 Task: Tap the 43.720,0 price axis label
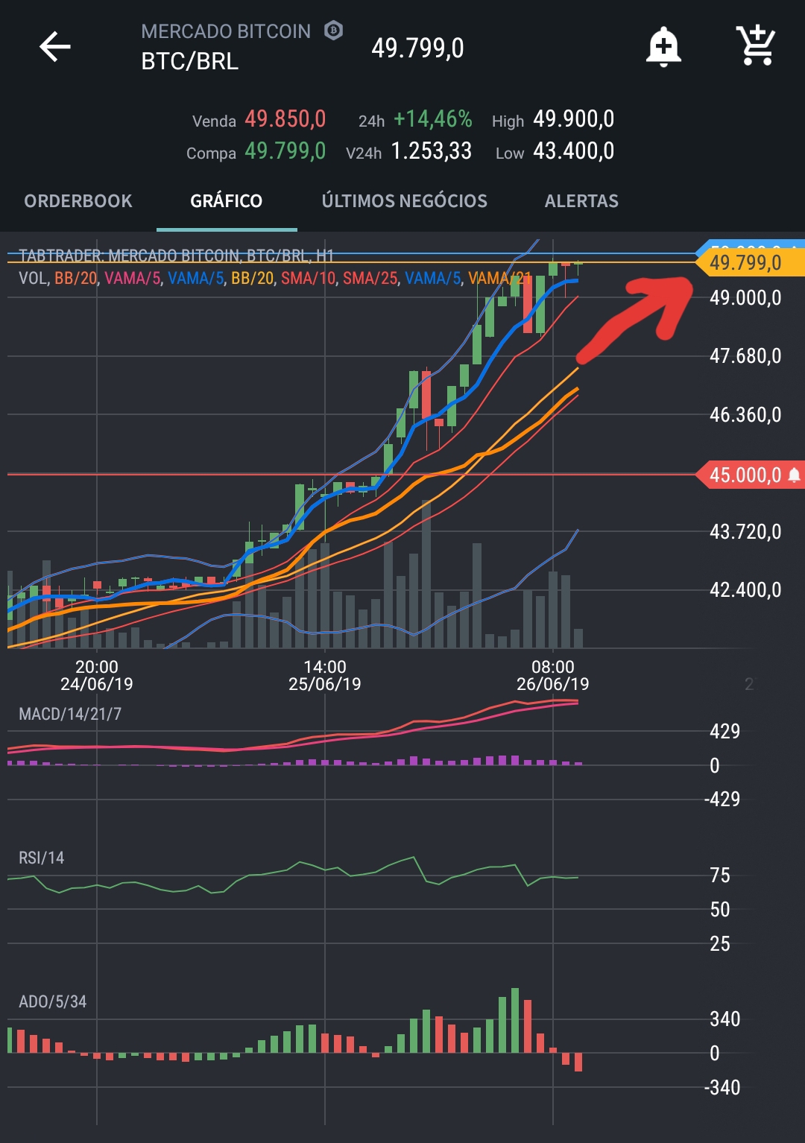pyautogui.click(x=745, y=532)
